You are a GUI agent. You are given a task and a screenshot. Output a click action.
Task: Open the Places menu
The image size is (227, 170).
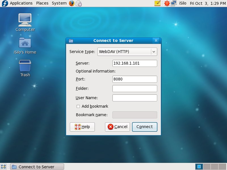(x=42, y=3)
